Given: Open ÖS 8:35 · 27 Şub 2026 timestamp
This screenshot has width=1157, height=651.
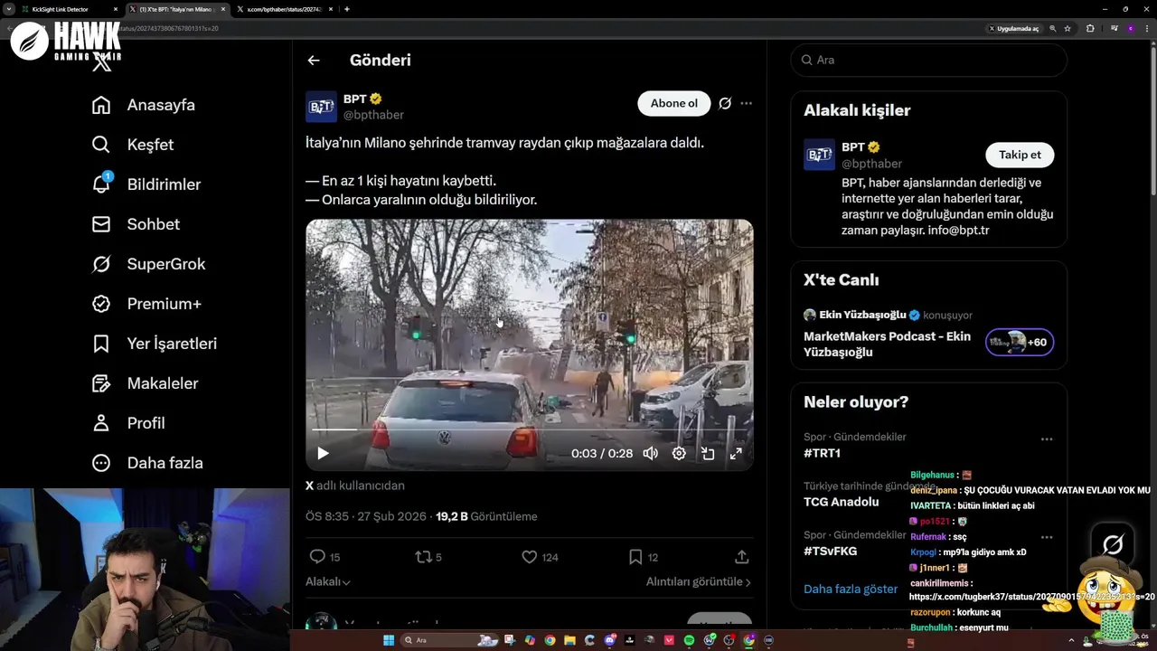Looking at the screenshot, I should (x=366, y=516).
